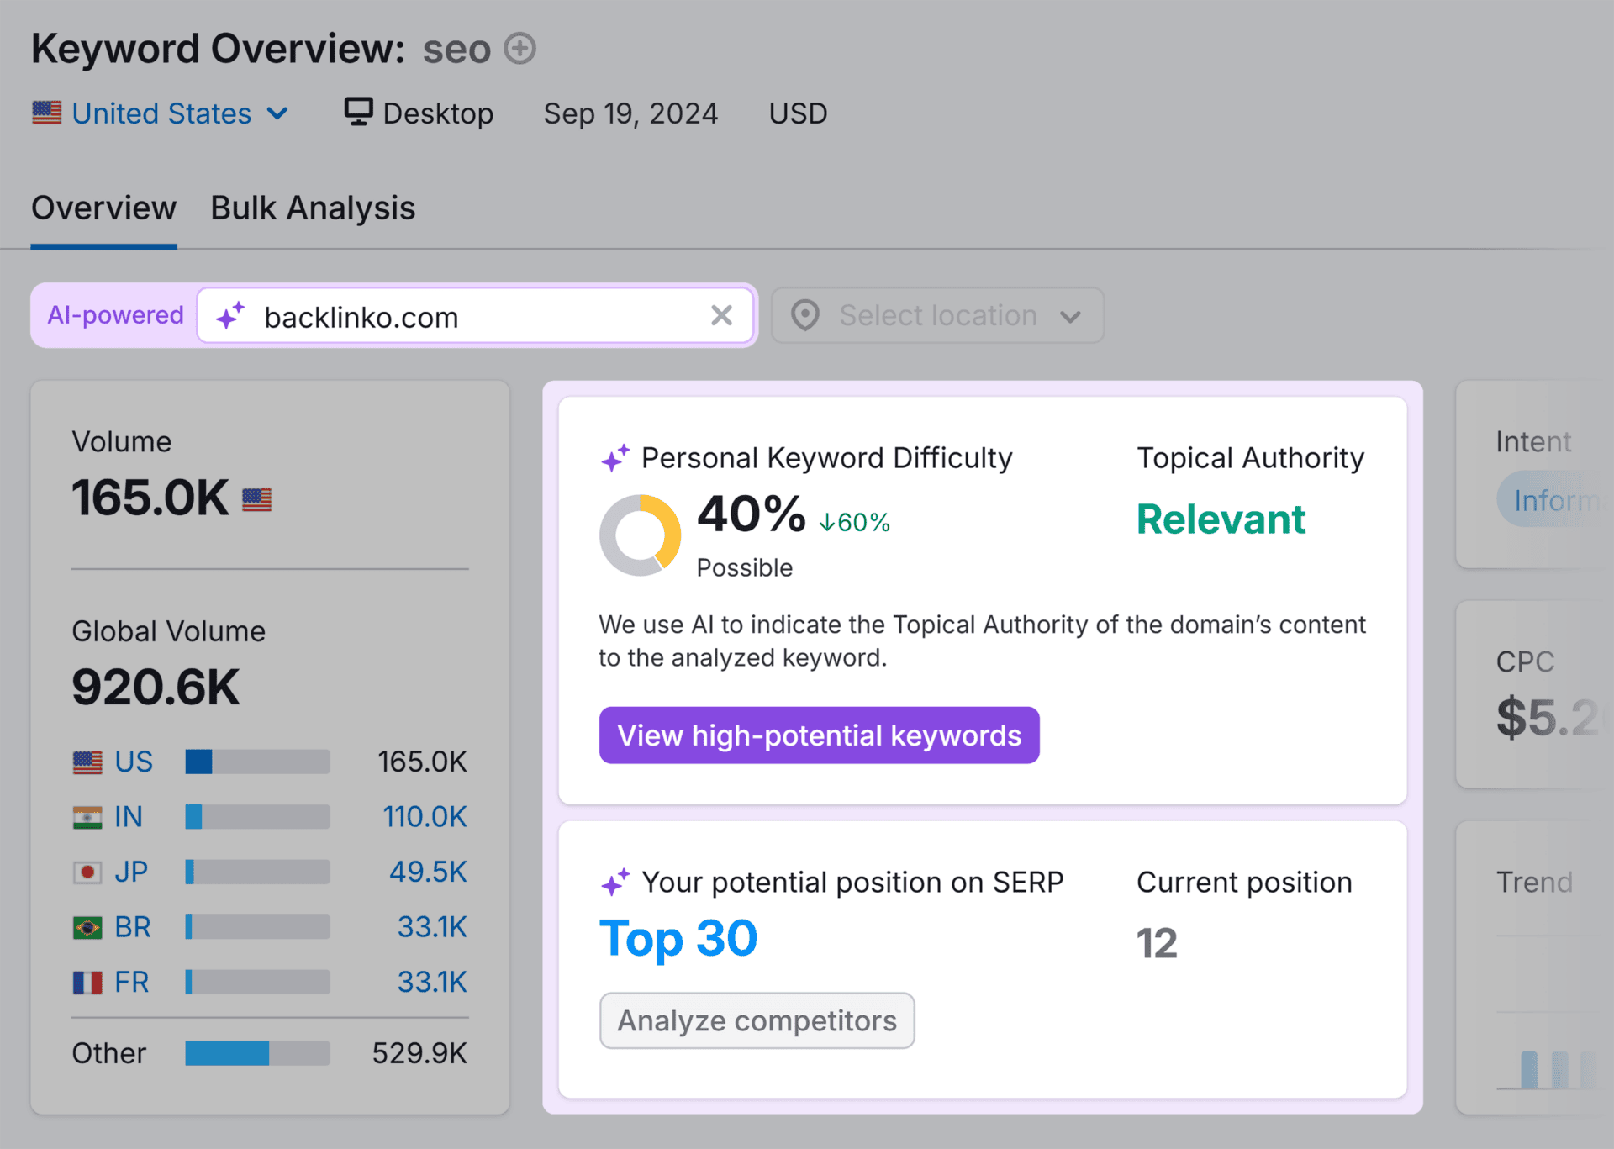Select the Desktop device icon
This screenshot has width=1614, height=1149.
click(357, 112)
